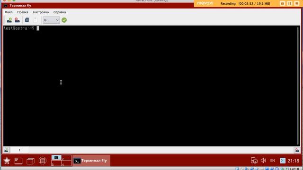
Task: Click the paste toolbar icon
Action: point(35,20)
